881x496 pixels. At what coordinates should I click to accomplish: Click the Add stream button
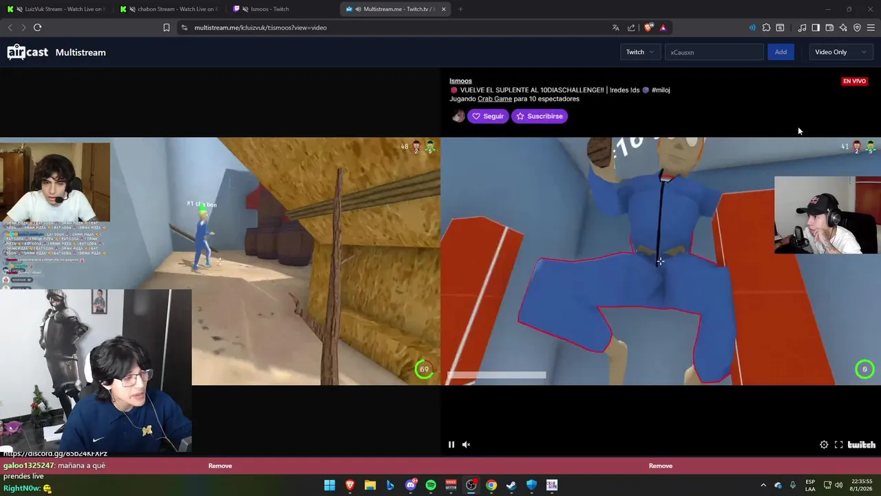tap(781, 52)
